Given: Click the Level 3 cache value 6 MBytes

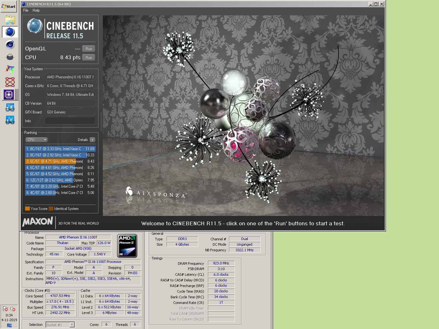Looking at the screenshot, I should 109,313.
